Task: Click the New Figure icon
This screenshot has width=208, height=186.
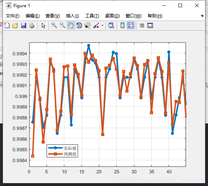Action: point(7,25)
